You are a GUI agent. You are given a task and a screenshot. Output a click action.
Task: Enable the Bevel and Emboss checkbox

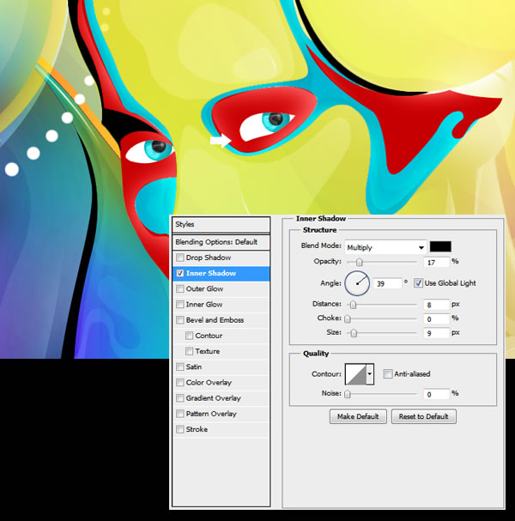(x=179, y=320)
